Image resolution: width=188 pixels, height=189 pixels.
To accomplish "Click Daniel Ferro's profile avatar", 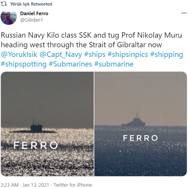I will (9, 17).
